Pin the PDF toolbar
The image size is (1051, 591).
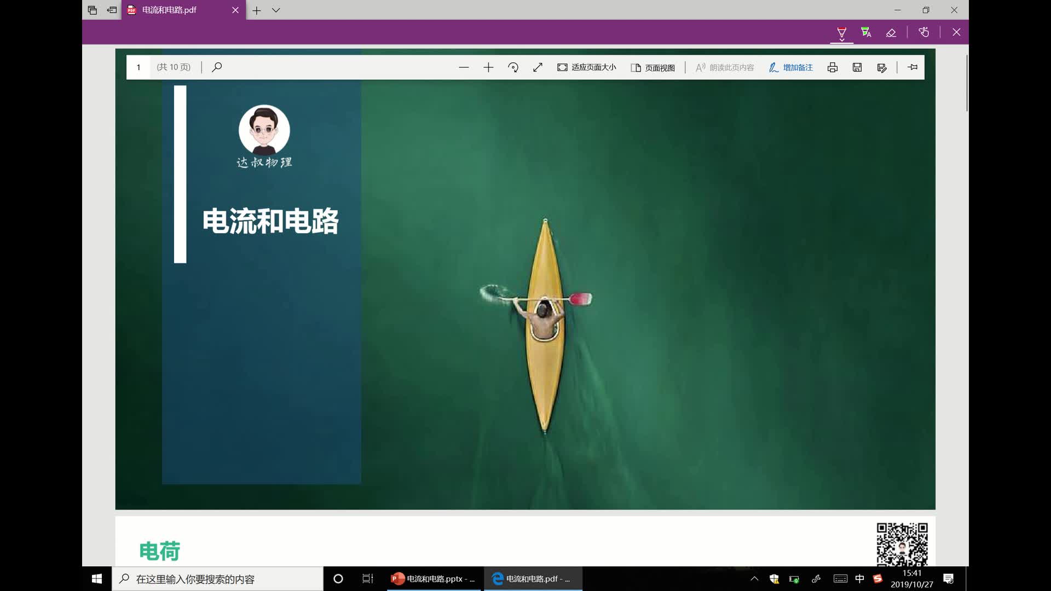913,67
